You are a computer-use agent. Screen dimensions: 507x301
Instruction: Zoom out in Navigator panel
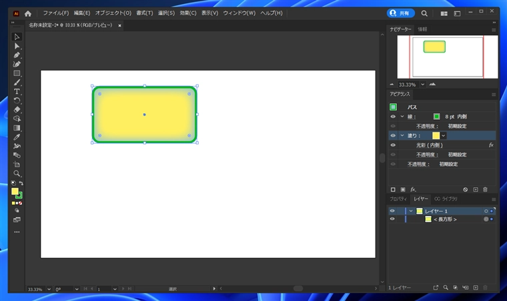click(x=392, y=85)
